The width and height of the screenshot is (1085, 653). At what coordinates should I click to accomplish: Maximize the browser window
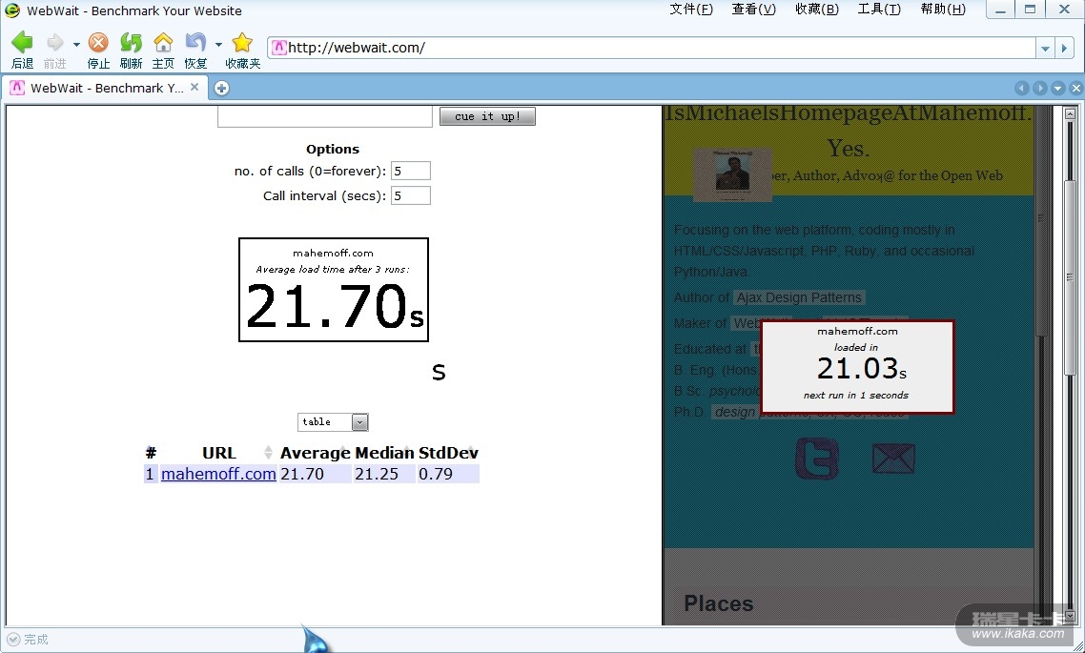point(1031,10)
